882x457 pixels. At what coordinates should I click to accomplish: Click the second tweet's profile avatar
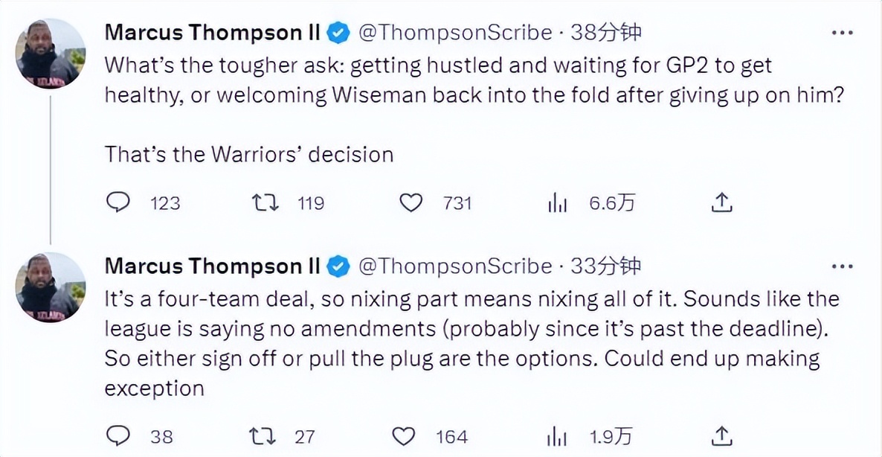(51, 287)
